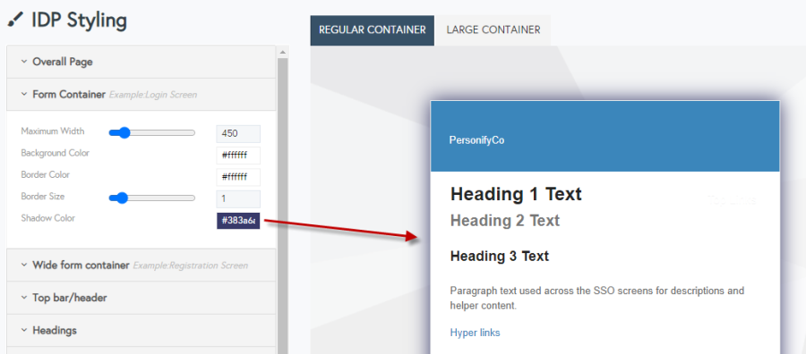The image size is (806, 354).
Task: Click the Hyper links sample link
Action: click(475, 333)
